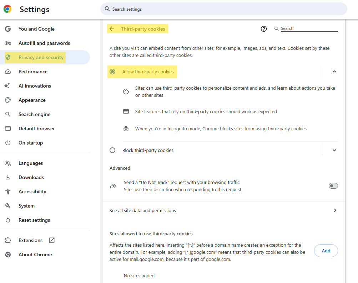Open System settings

pos(27,206)
